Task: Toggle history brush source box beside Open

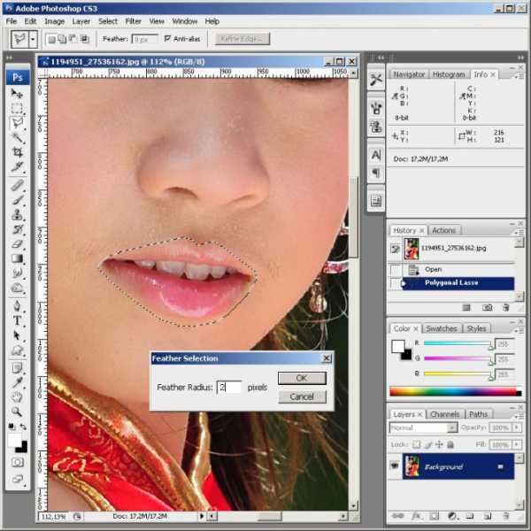Action: coord(396,269)
